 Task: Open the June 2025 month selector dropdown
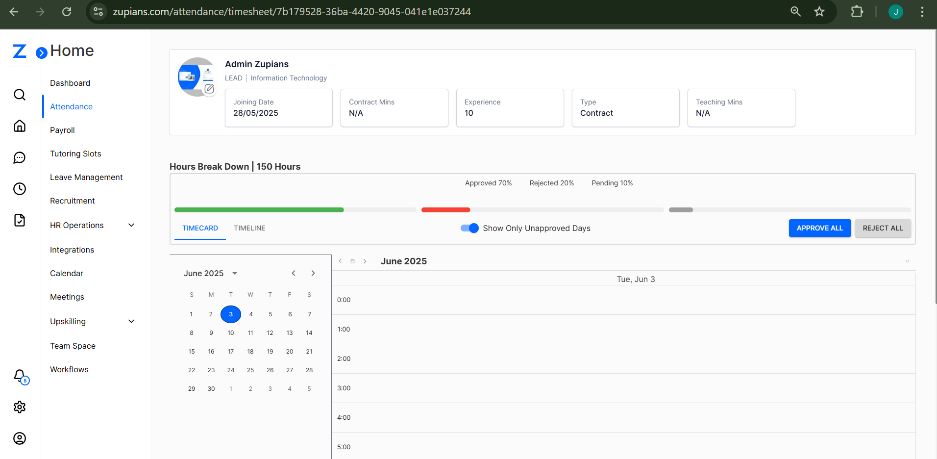click(x=210, y=273)
